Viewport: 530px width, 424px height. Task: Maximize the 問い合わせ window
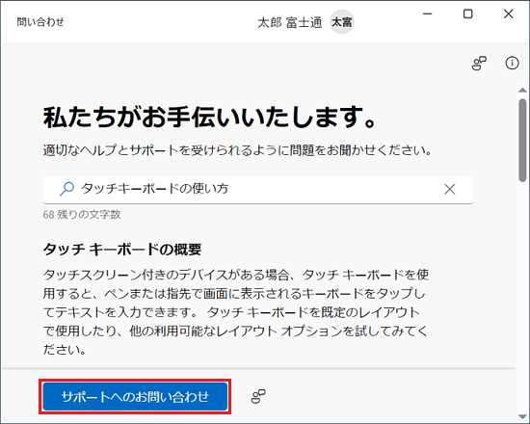(x=467, y=13)
